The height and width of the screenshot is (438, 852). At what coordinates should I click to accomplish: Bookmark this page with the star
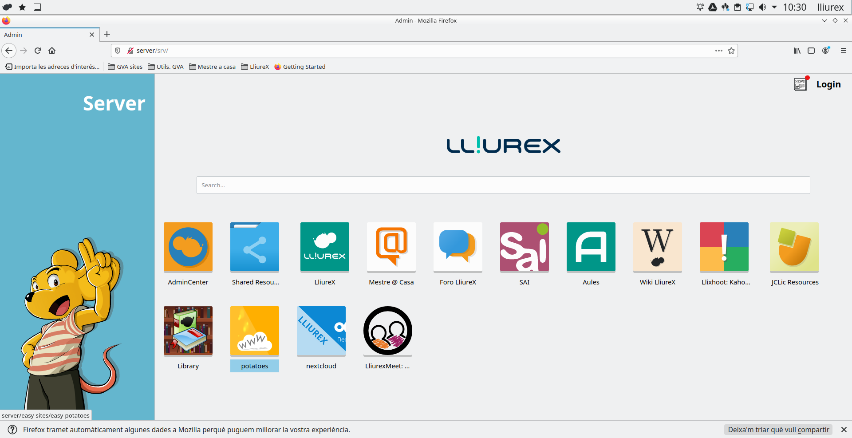pyautogui.click(x=731, y=51)
